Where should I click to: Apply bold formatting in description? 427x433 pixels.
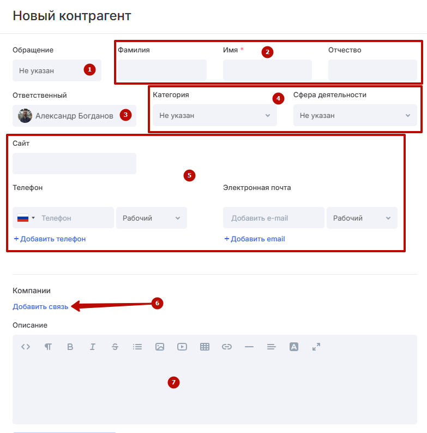(x=70, y=347)
